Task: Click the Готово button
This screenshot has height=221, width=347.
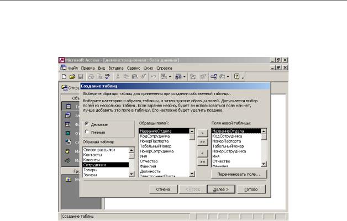Action: (x=251, y=189)
